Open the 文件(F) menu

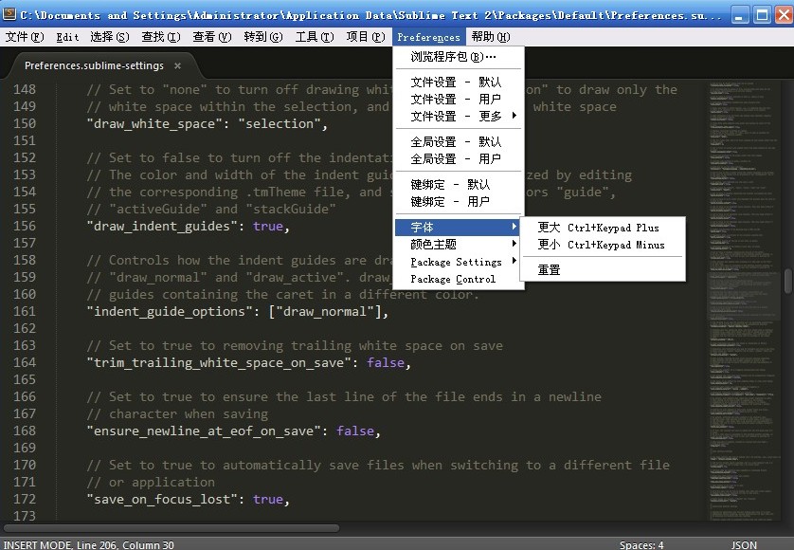[25, 37]
